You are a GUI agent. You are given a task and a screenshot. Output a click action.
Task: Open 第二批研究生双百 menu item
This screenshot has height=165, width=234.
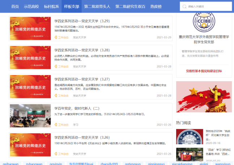[x=131, y=6]
